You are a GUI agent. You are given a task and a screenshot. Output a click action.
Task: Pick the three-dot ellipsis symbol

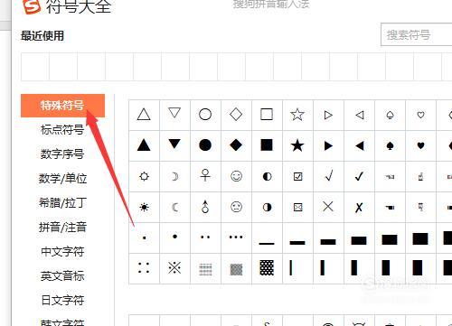(236, 238)
